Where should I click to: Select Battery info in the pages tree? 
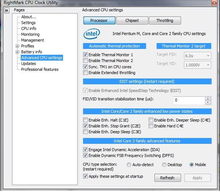click(x=32, y=52)
